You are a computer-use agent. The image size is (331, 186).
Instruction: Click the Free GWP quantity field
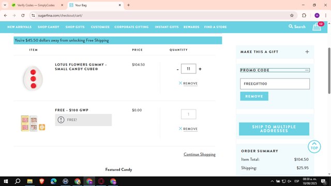(x=188, y=114)
